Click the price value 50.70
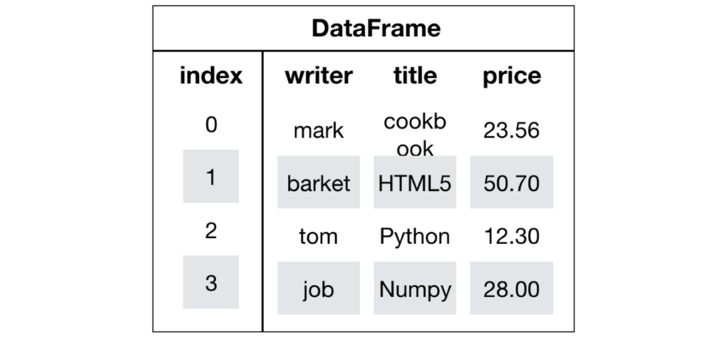The width and height of the screenshot is (726, 353). pos(511,183)
